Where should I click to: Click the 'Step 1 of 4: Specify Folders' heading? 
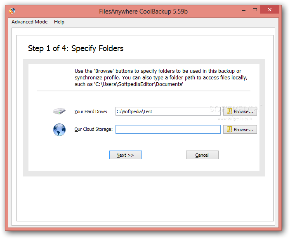(75, 48)
